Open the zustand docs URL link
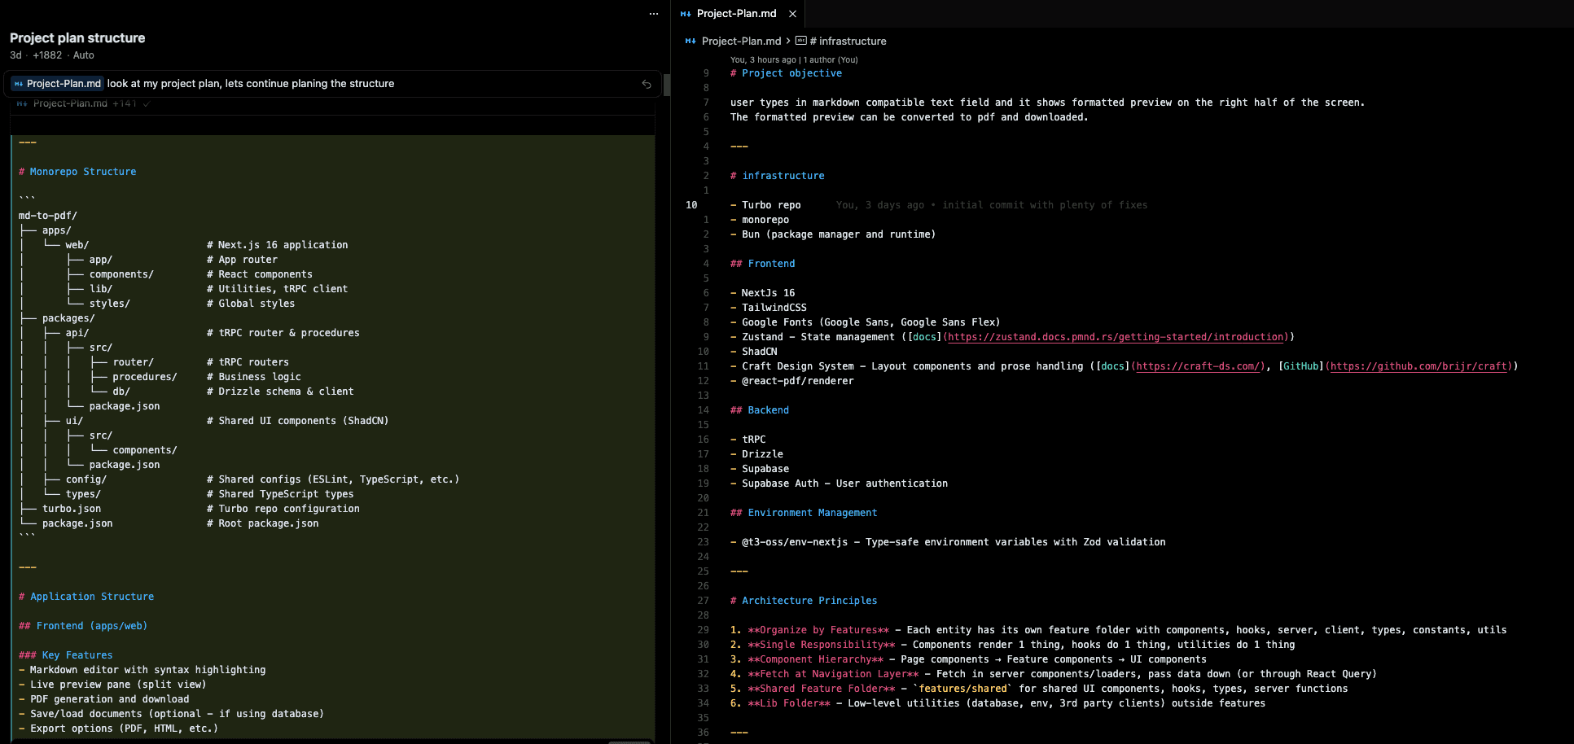The image size is (1574, 744). click(1116, 337)
